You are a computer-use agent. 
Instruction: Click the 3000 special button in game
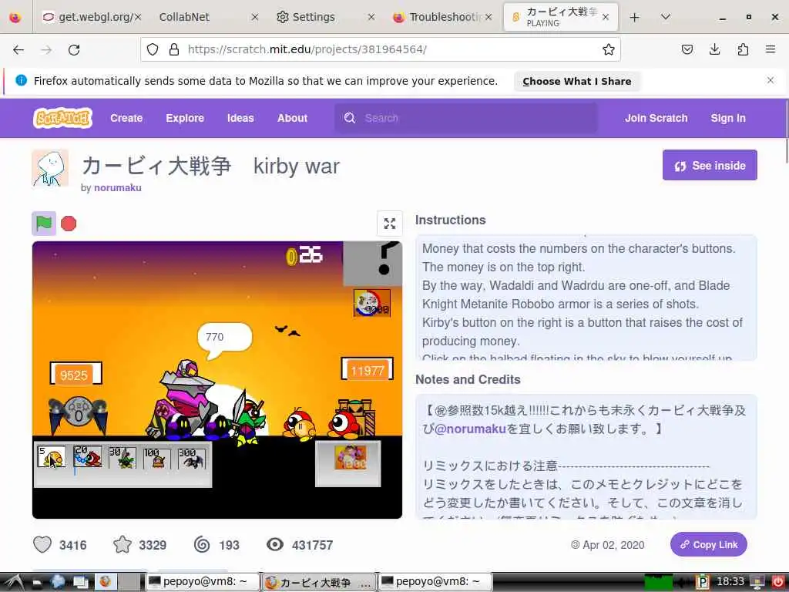372,303
